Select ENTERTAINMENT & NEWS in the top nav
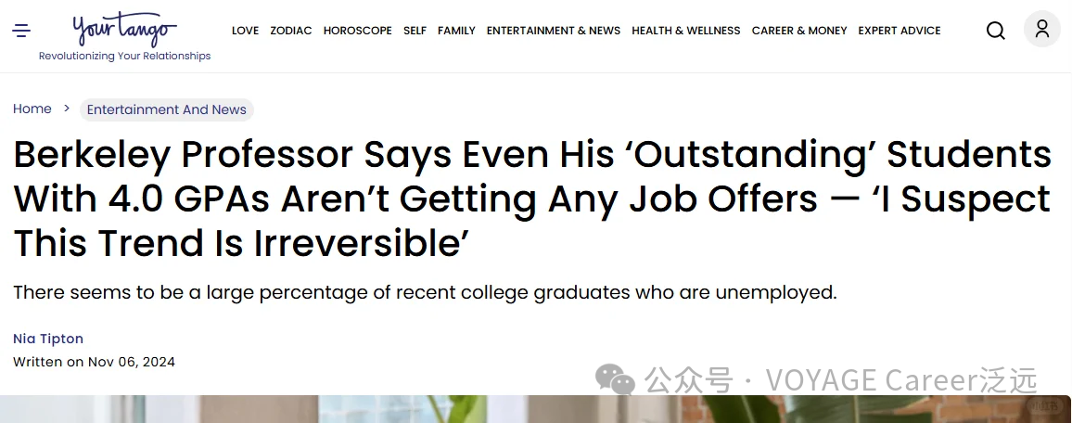Viewport: 1072px width, 423px height. [554, 31]
